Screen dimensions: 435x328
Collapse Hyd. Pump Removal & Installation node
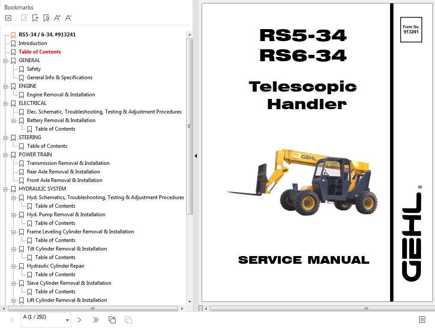(13, 215)
